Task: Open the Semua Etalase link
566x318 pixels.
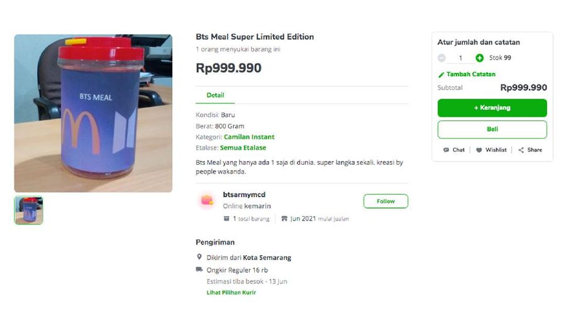Action: click(x=243, y=148)
